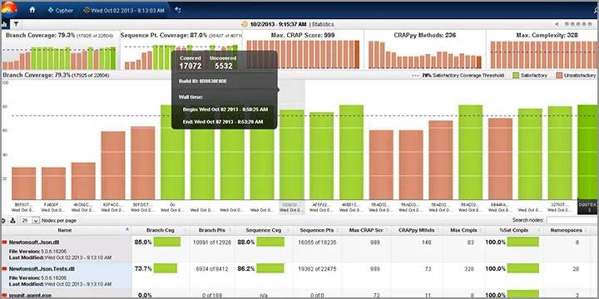Open the Wed Oct 02 2013 9:13:03 AM breadcrumb
This screenshot has width=599, height=299.
tap(124, 11)
